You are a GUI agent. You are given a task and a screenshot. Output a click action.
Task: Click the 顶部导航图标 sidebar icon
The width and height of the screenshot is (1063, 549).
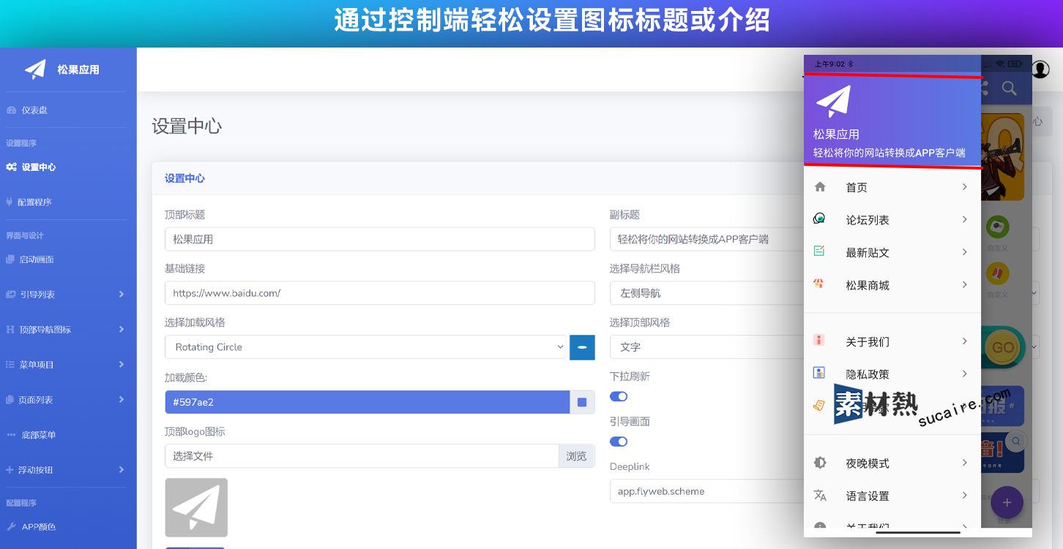[x=10, y=330]
